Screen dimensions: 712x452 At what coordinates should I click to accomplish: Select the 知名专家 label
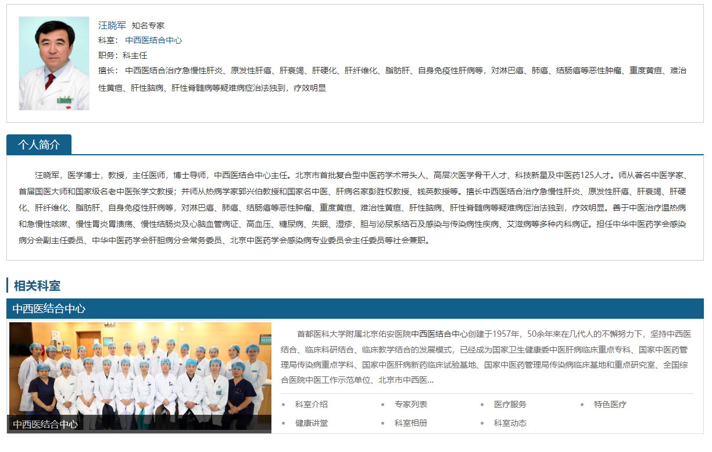[148, 26]
